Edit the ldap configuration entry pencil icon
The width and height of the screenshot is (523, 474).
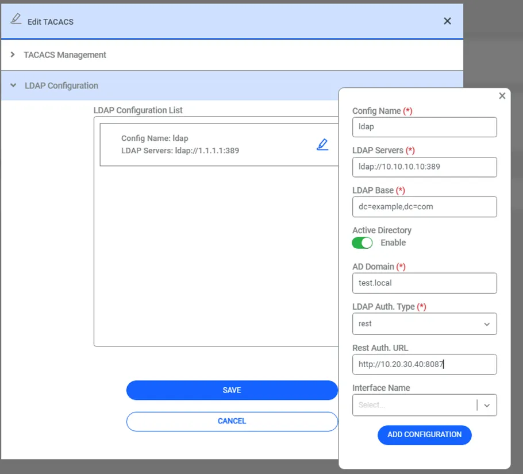(x=322, y=144)
